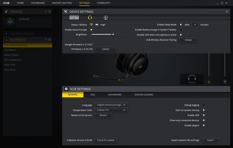The width and height of the screenshot is (233, 148).
Task: Toggle Enable SDK checkbox
Action: tap(204, 115)
